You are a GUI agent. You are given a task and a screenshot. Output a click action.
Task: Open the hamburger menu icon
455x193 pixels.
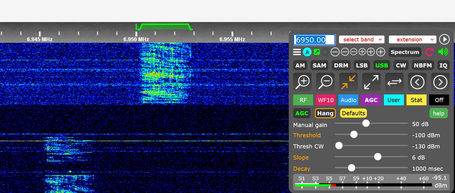297,52
